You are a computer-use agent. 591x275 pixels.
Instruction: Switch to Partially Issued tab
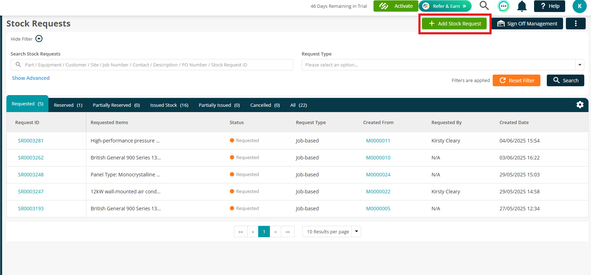pos(219,105)
